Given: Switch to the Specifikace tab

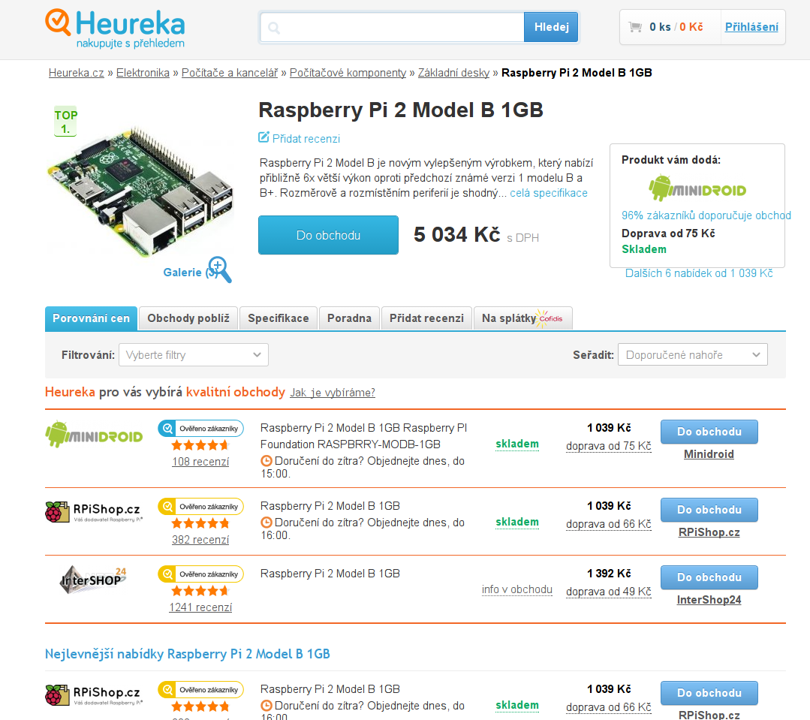Looking at the screenshot, I should (x=278, y=318).
